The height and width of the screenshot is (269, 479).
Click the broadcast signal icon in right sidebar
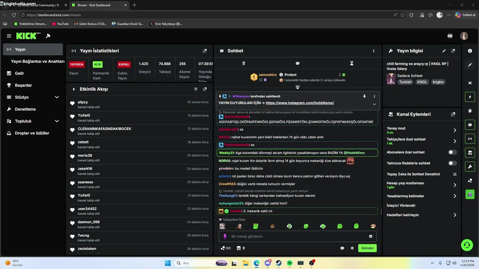[470, 139]
